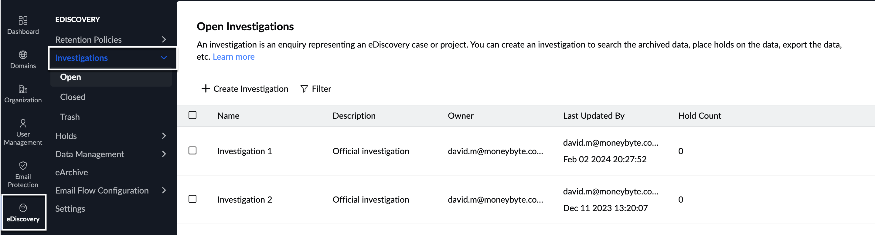Open the Dashboard icon in sidebar
Screen dimensions: 875x235
(23, 21)
